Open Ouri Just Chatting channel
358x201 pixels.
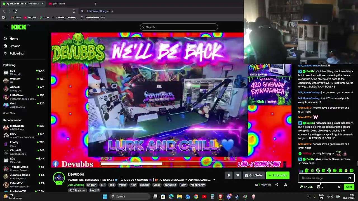tap(24, 105)
